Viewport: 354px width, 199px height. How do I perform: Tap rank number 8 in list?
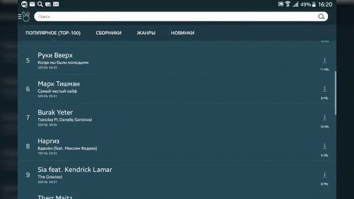[28, 146]
